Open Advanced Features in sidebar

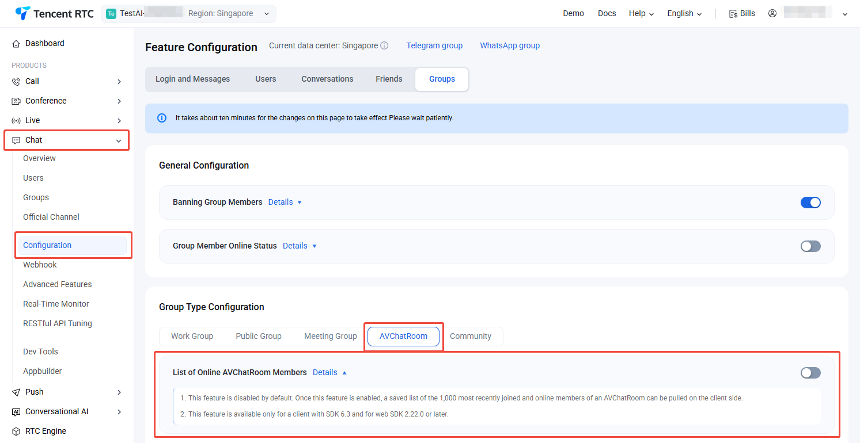tap(58, 285)
